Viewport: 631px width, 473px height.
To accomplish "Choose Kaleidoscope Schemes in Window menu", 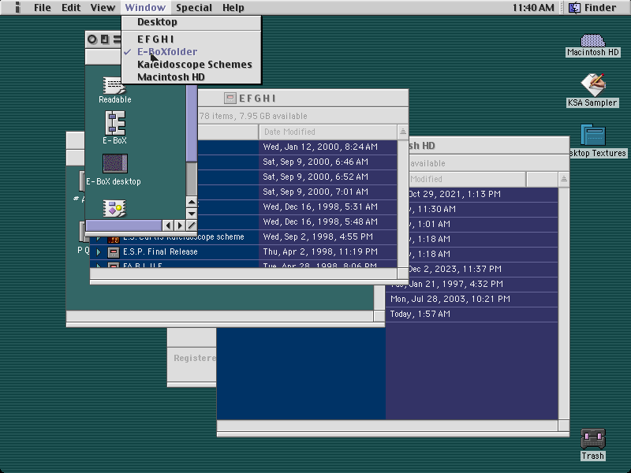I will [x=191, y=65].
